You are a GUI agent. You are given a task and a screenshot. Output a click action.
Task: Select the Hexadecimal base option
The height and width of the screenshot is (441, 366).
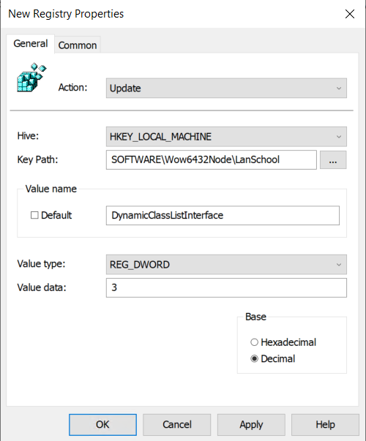click(254, 342)
